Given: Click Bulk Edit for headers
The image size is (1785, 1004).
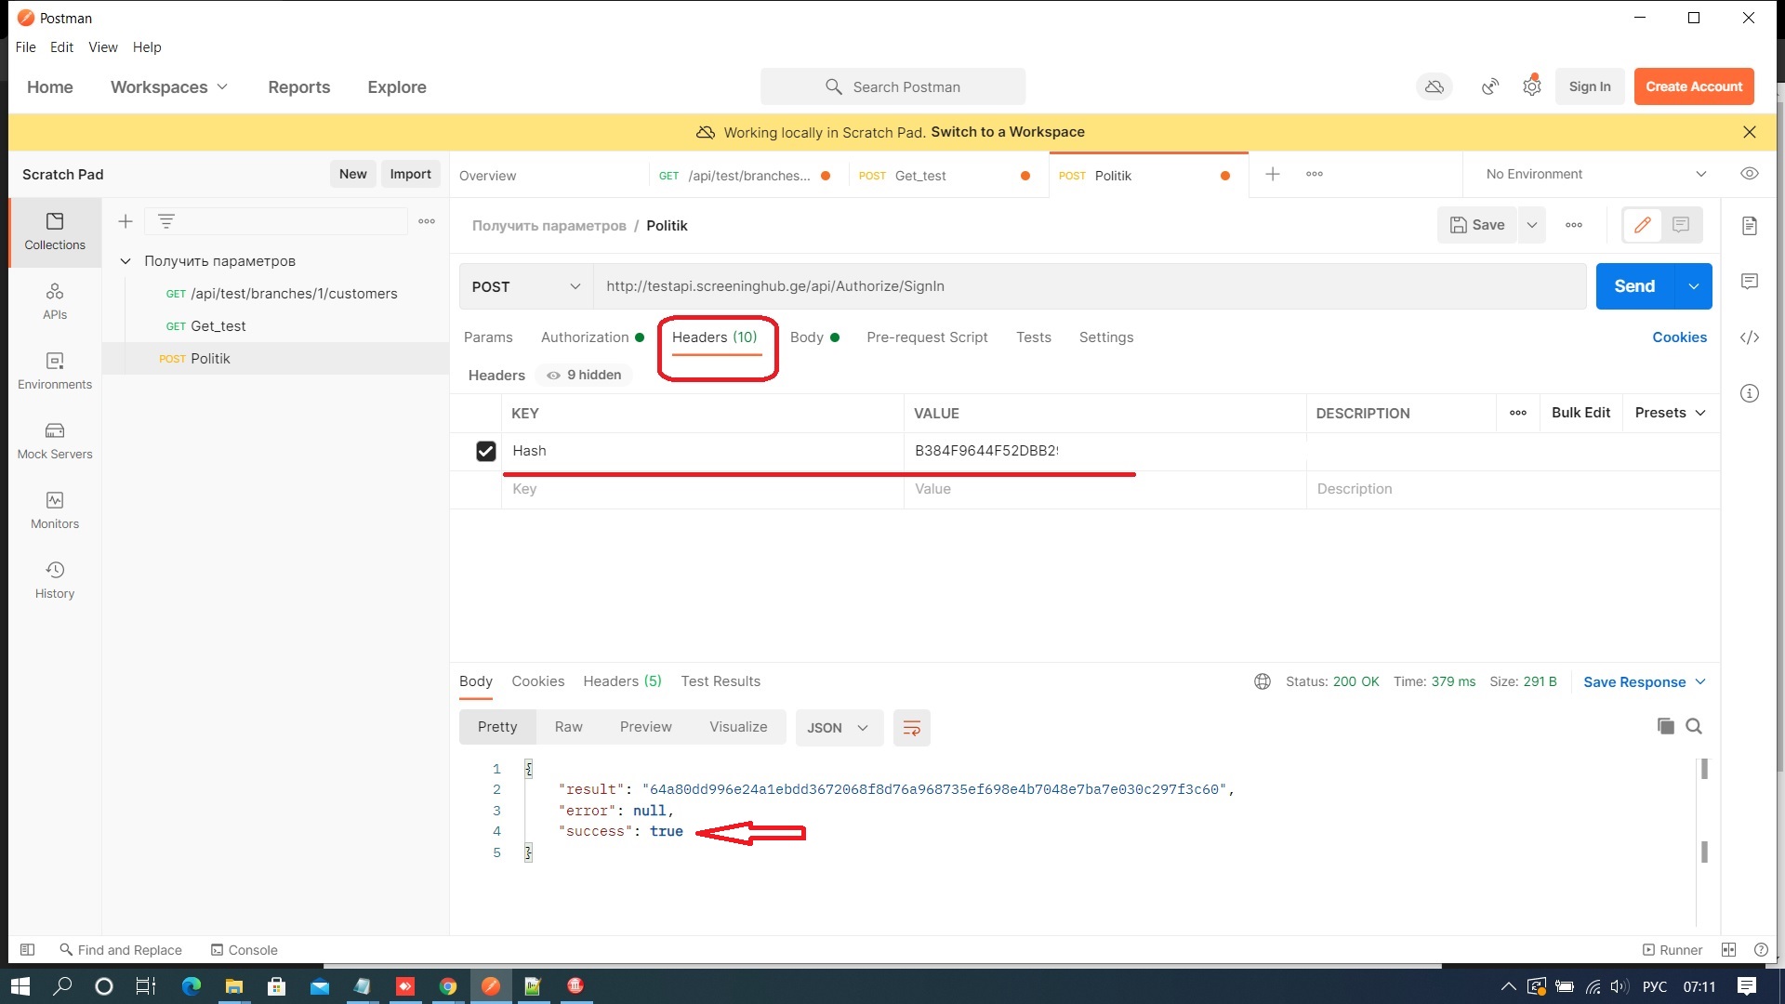Looking at the screenshot, I should pyautogui.click(x=1580, y=413).
